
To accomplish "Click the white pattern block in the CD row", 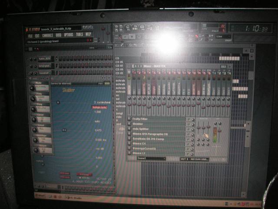I will point(229,58).
